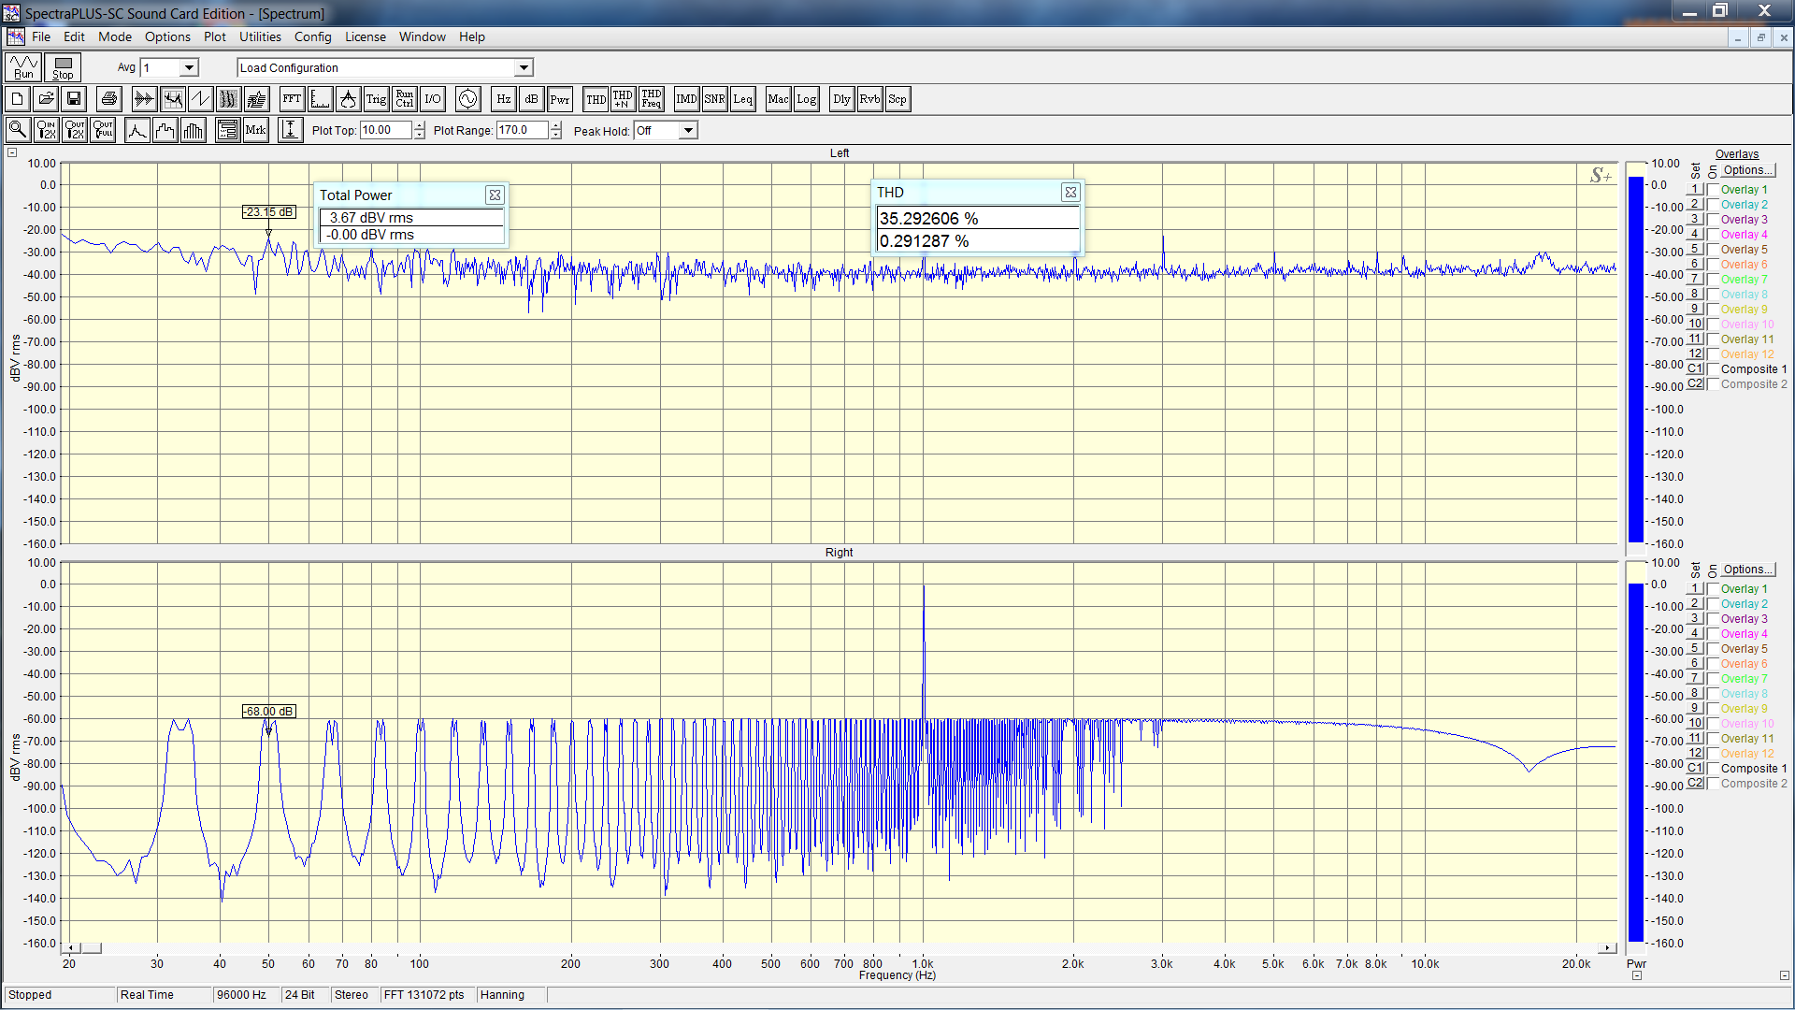Enable Overlay 7 checkbox in Left plot
Viewport: 1795px width, 1010px height.
click(1713, 280)
